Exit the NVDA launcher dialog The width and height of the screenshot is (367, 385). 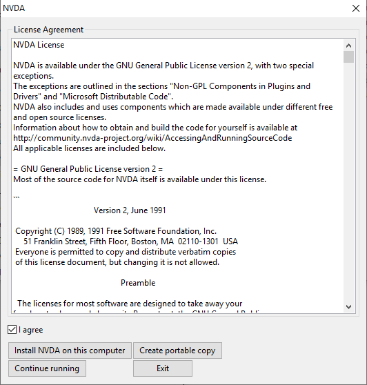click(163, 368)
